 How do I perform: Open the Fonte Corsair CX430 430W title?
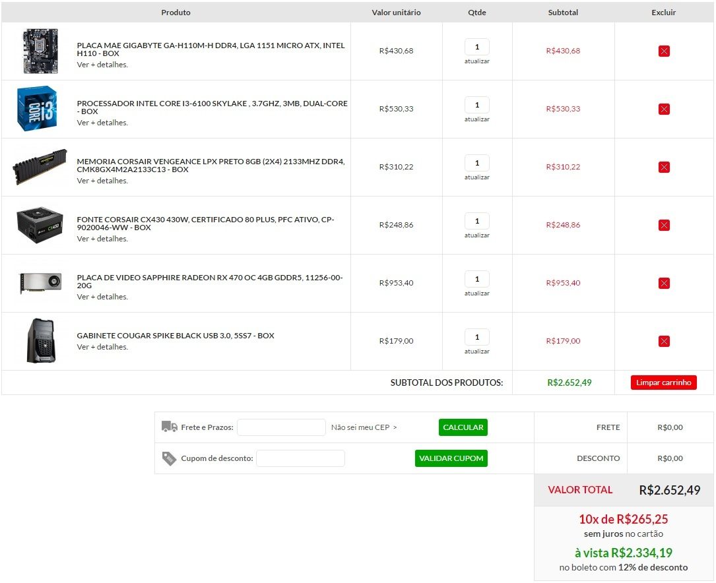(205, 224)
